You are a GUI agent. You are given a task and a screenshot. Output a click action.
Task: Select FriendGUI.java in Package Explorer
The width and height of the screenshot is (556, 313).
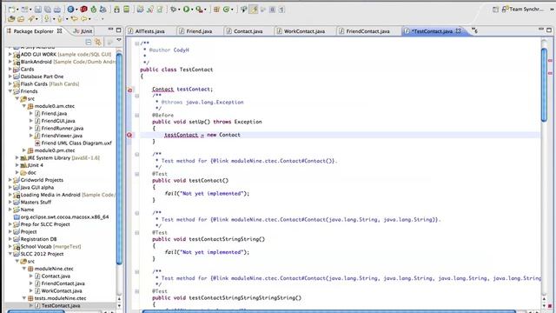[58, 121]
